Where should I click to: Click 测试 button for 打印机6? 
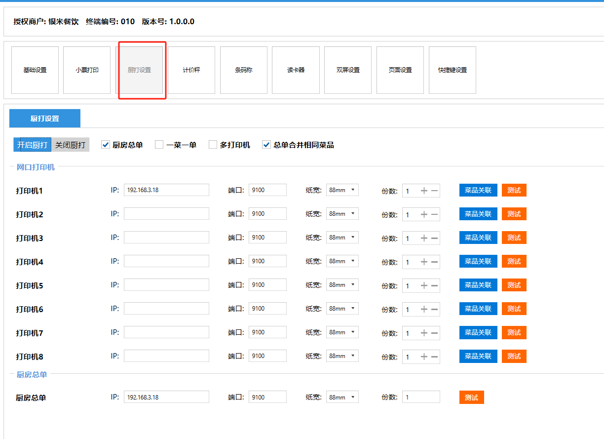coord(514,309)
